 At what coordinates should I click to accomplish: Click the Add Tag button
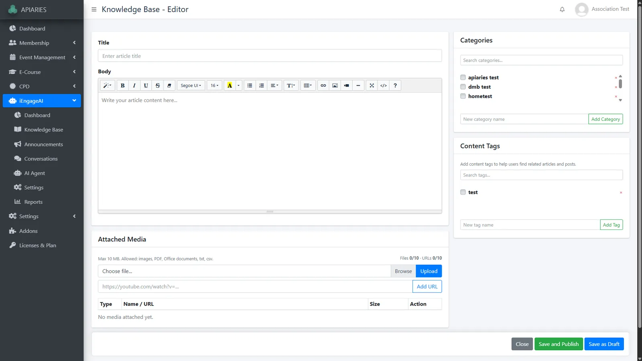[x=611, y=225]
